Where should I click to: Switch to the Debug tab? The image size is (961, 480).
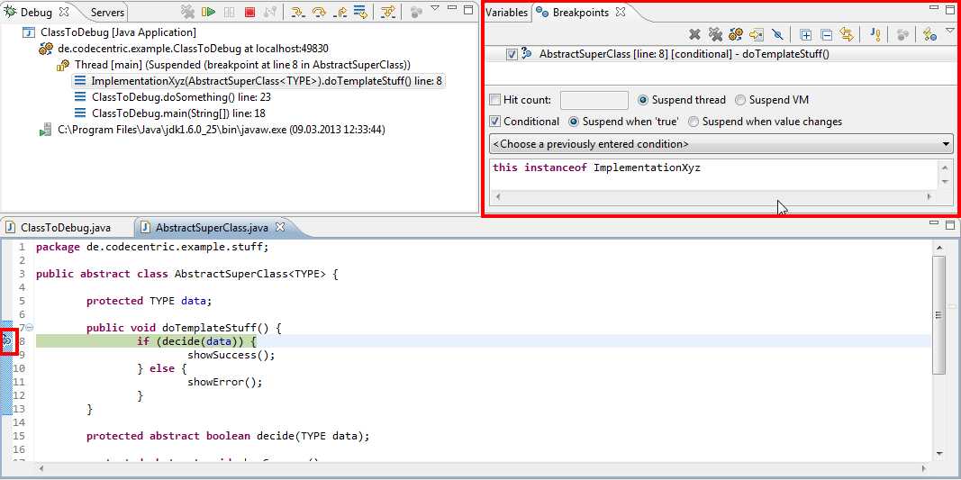point(37,12)
